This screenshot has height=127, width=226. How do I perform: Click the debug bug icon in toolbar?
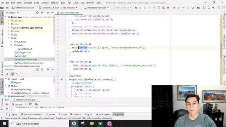tap(141, 8)
